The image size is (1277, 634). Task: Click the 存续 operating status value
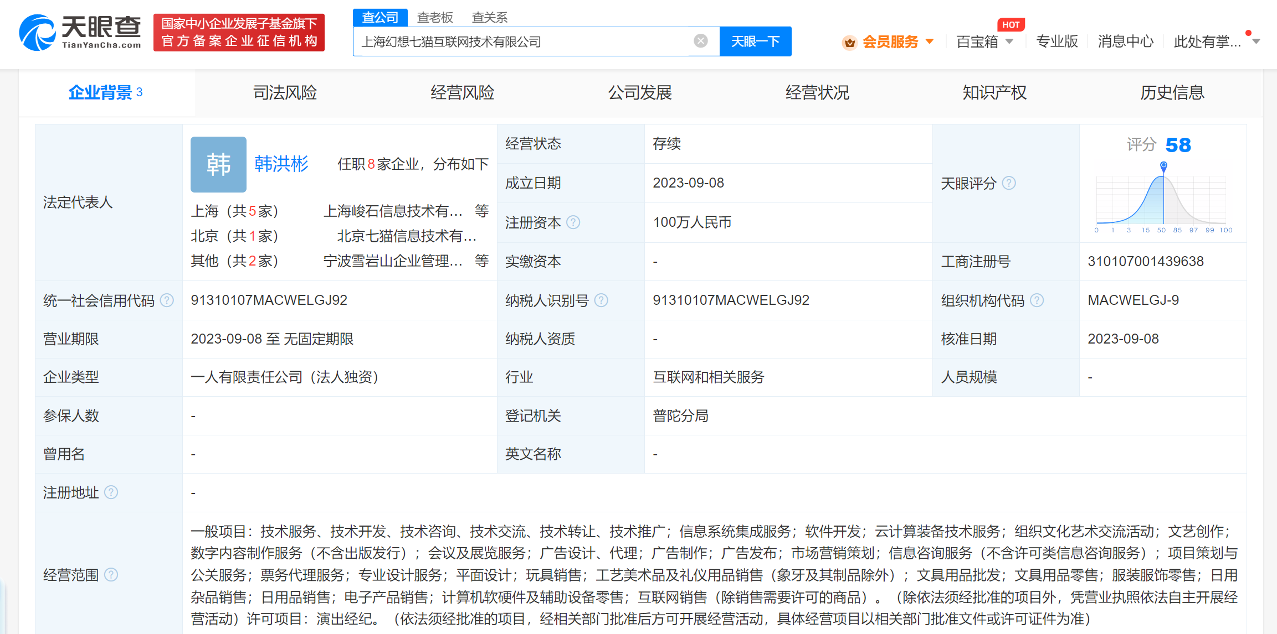[666, 144]
